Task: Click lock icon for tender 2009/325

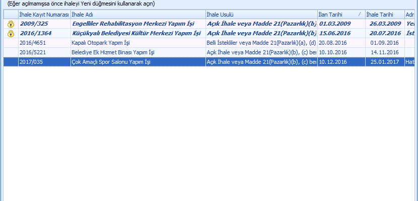Action: [x=11, y=24]
